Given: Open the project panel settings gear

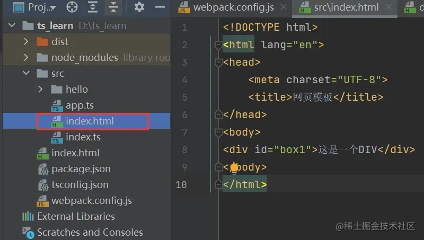Looking at the screenshot, I should 139,7.
